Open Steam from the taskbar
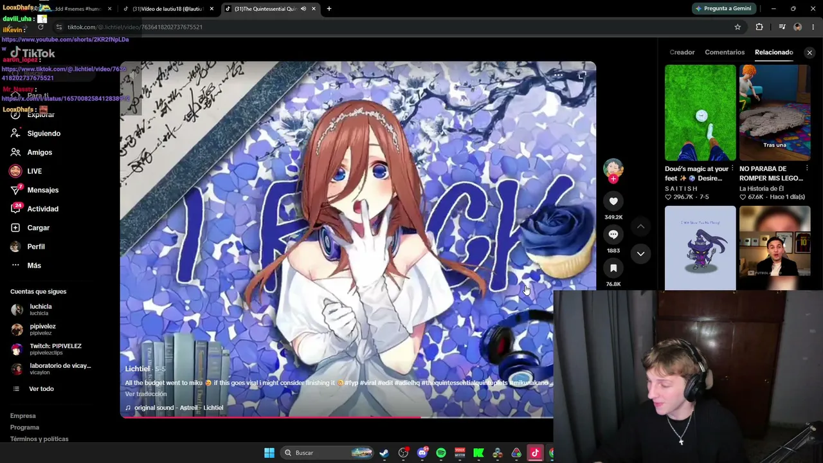The width and height of the screenshot is (823, 463). pos(384,453)
